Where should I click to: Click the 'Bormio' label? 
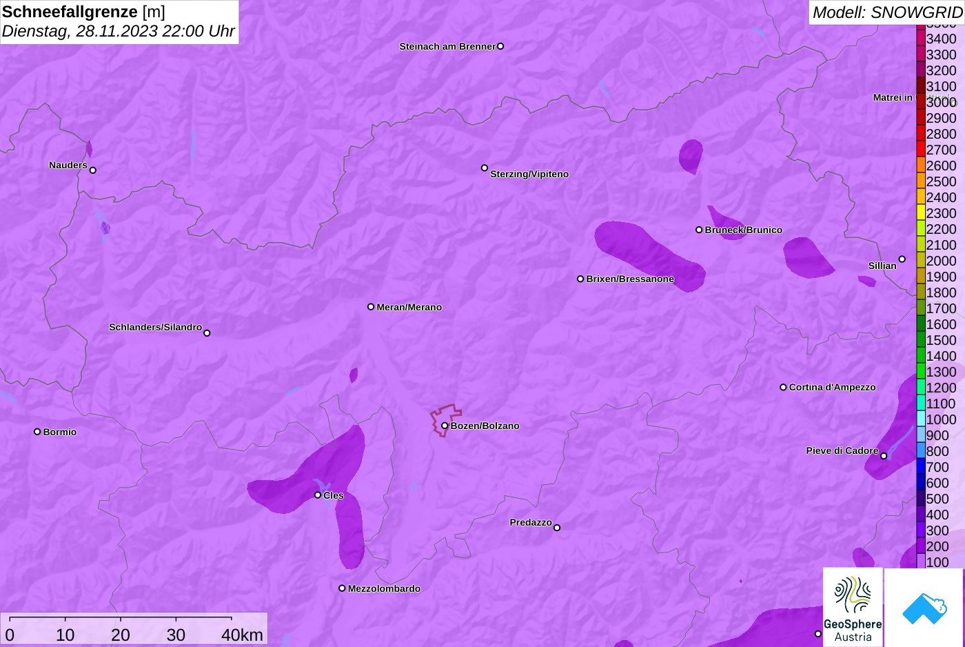(x=60, y=432)
